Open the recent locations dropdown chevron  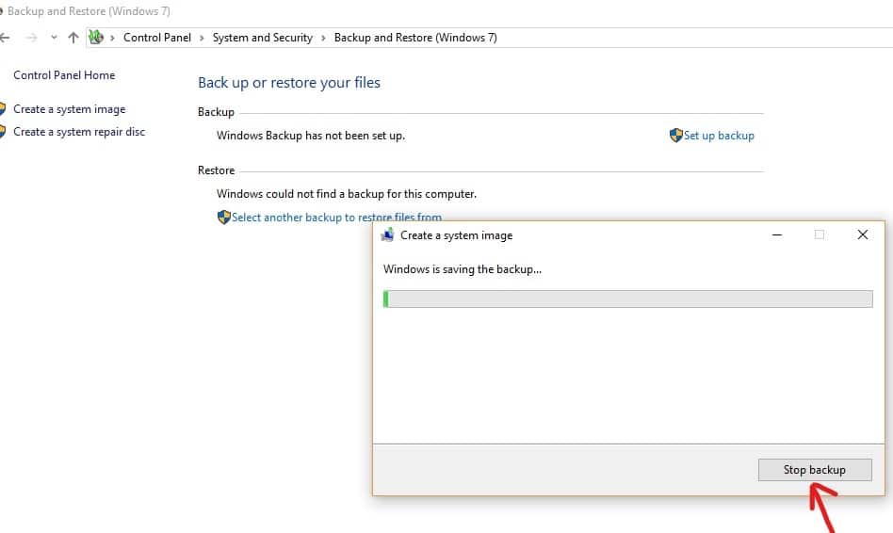[54, 38]
